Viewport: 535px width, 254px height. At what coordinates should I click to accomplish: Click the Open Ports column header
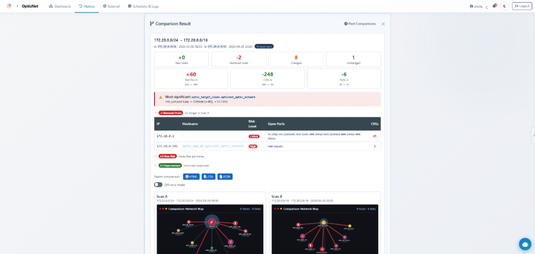tap(277, 124)
